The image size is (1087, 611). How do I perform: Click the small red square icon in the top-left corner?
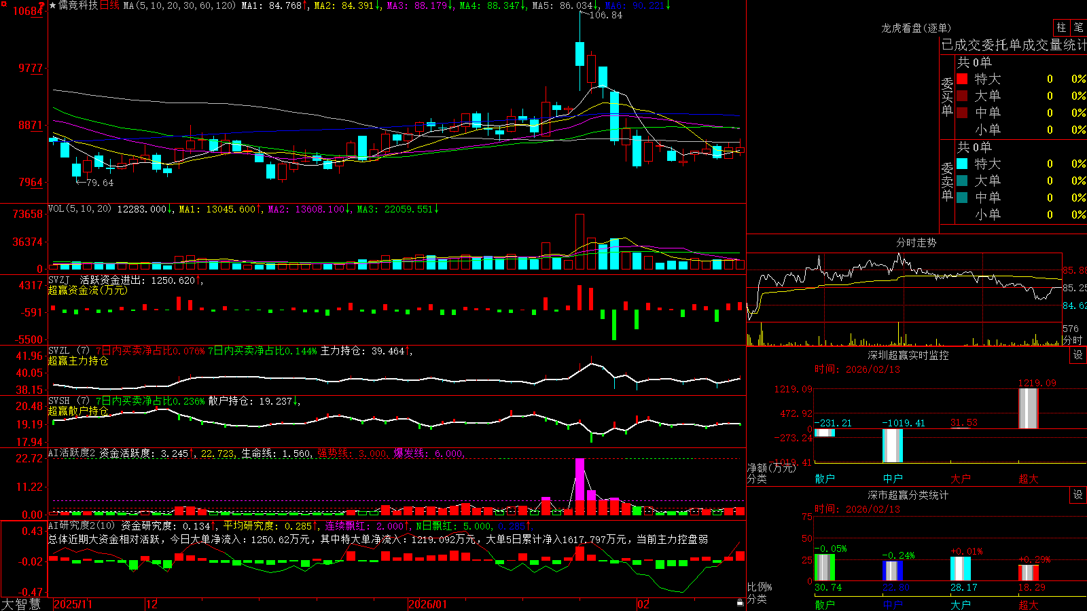pos(3,3)
